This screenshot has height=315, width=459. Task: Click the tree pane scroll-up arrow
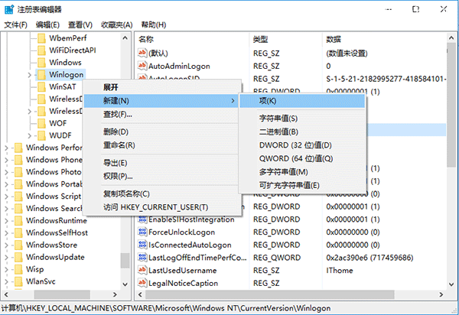click(x=125, y=38)
